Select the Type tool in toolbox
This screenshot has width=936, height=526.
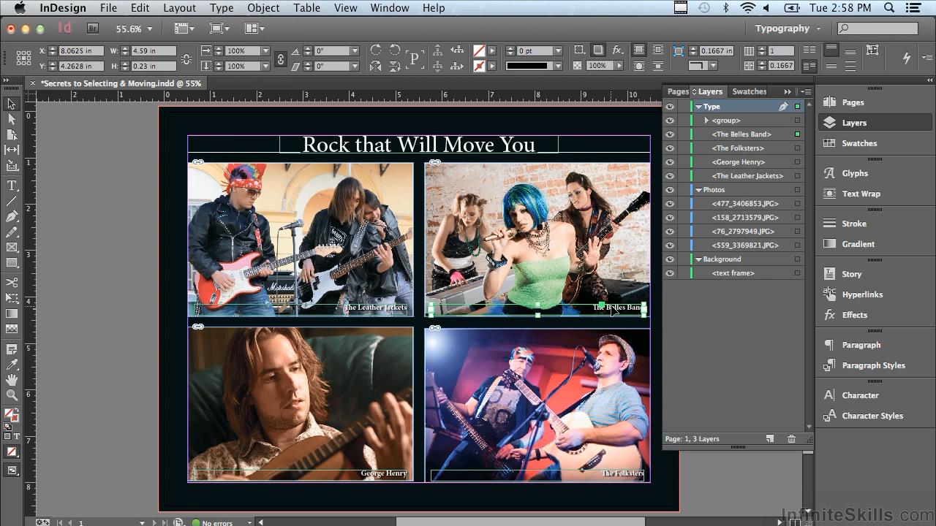coord(12,186)
